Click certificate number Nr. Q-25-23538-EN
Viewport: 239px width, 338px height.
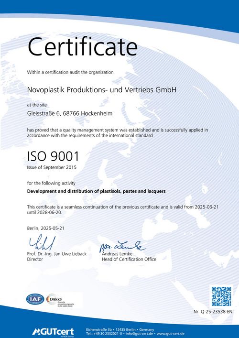pyautogui.click(x=213, y=312)
